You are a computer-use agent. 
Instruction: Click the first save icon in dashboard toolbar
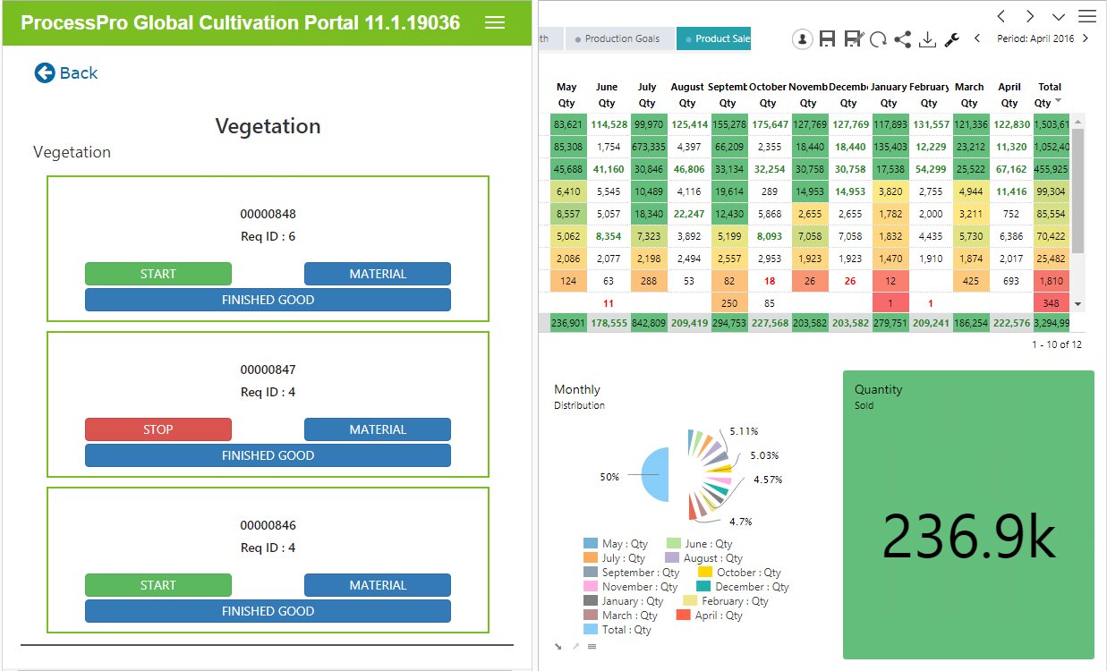pos(827,38)
